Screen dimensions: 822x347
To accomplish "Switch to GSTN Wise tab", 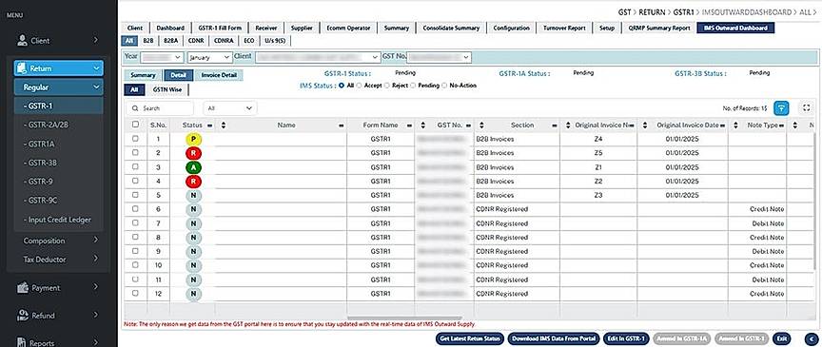I will pyautogui.click(x=167, y=90).
